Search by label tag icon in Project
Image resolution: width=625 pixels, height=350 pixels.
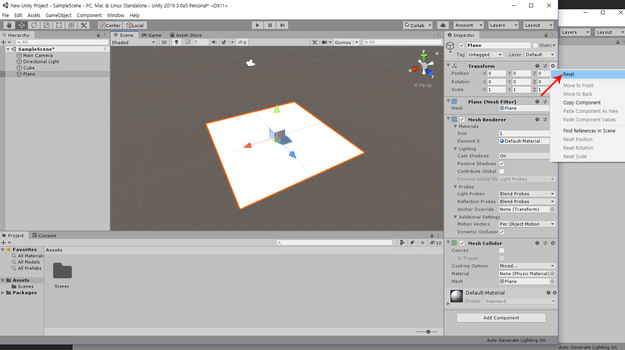coord(412,243)
